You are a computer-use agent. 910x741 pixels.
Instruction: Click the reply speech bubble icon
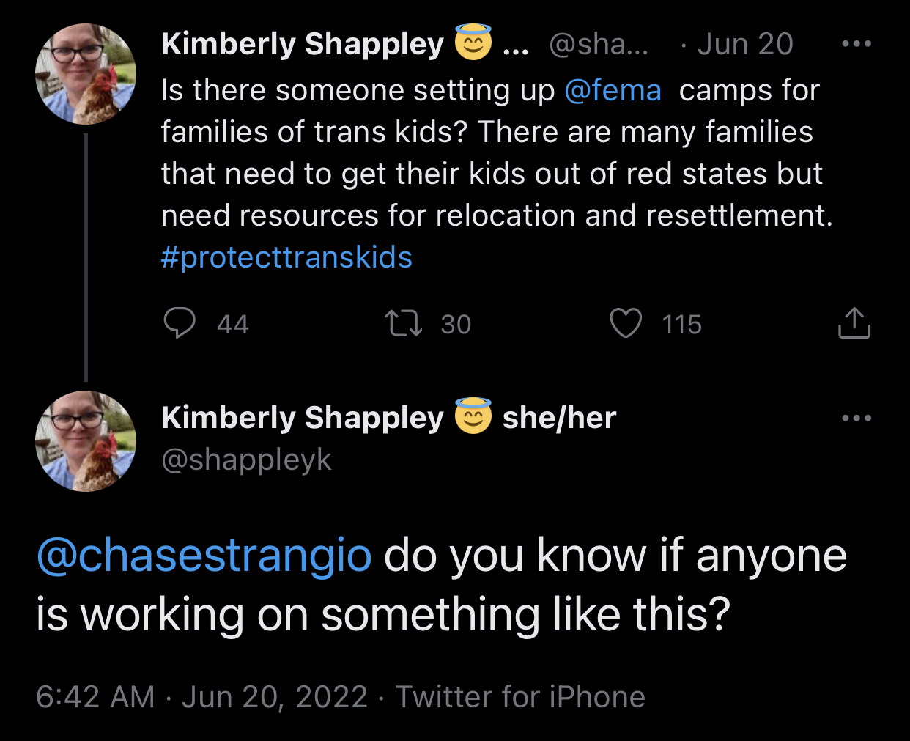179,323
